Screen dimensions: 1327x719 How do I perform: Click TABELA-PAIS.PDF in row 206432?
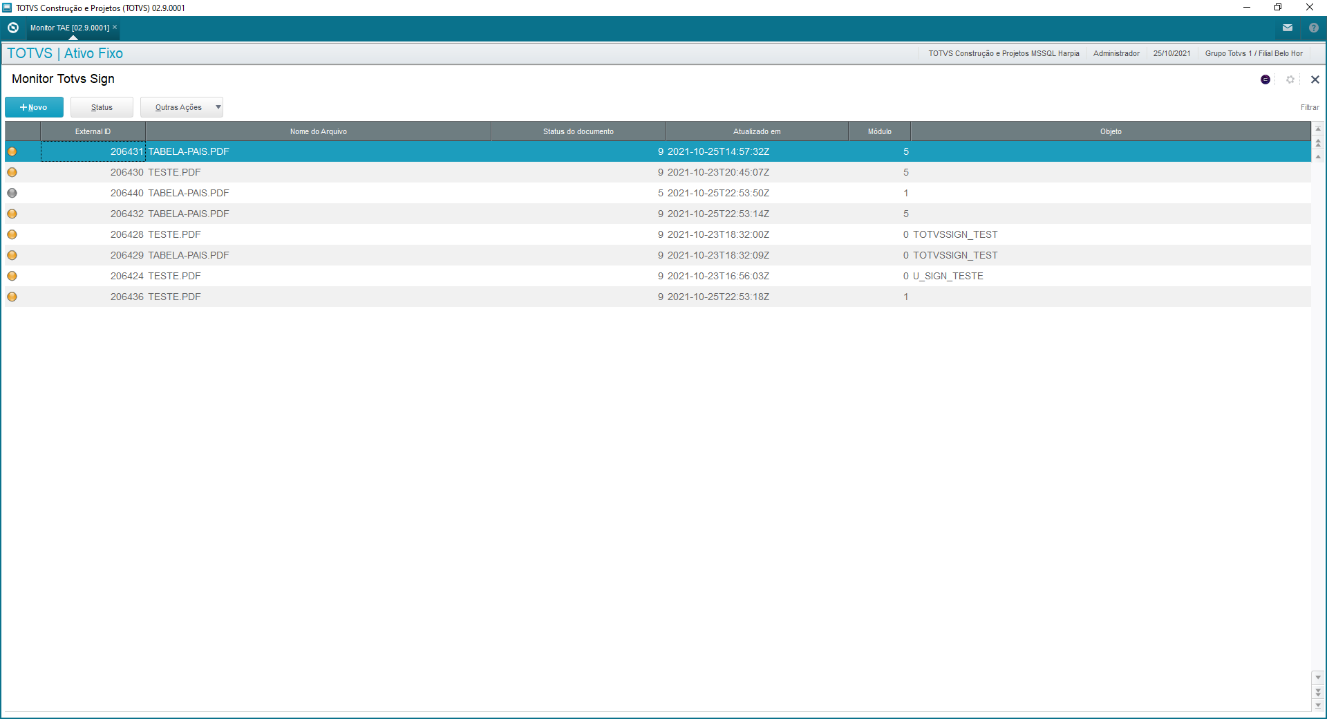189,214
